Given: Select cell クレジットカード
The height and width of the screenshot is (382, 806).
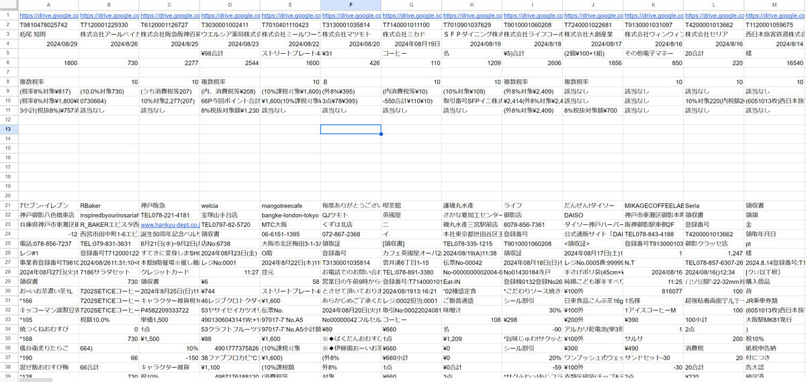Looking at the screenshot, I should click(x=169, y=271).
